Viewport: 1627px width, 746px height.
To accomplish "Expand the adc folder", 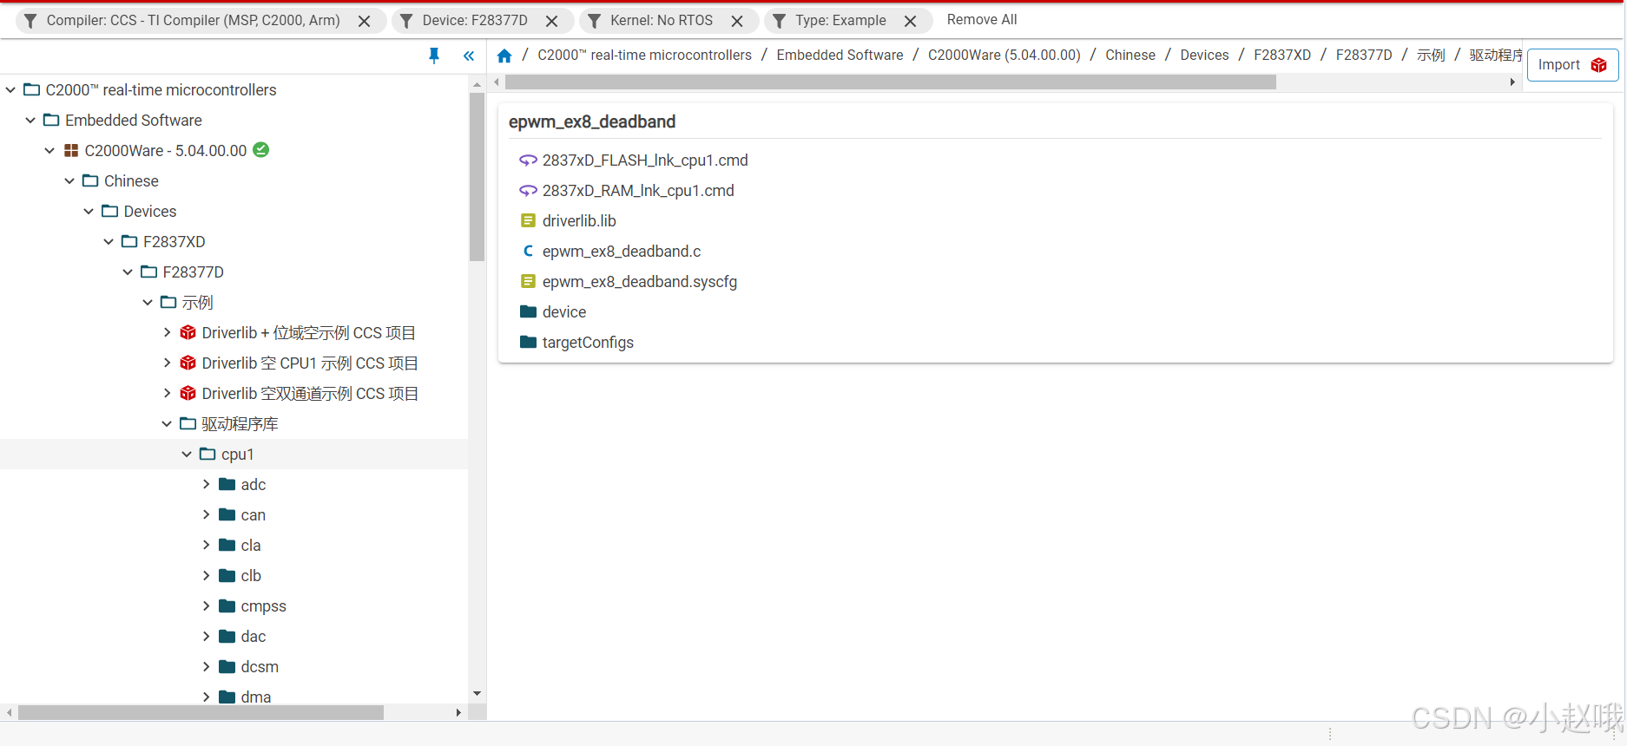I will pyautogui.click(x=207, y=485).
